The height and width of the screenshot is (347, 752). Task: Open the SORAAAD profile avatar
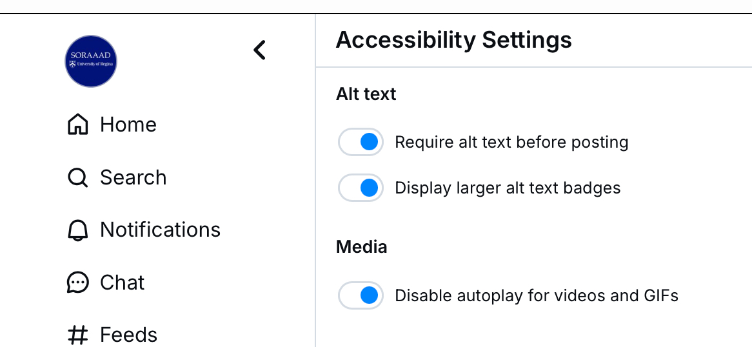91,61
